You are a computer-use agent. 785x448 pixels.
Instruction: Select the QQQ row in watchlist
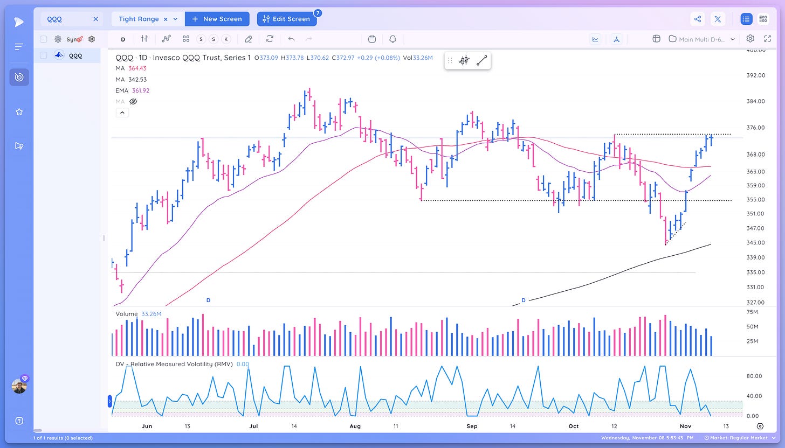coord(67,55)
